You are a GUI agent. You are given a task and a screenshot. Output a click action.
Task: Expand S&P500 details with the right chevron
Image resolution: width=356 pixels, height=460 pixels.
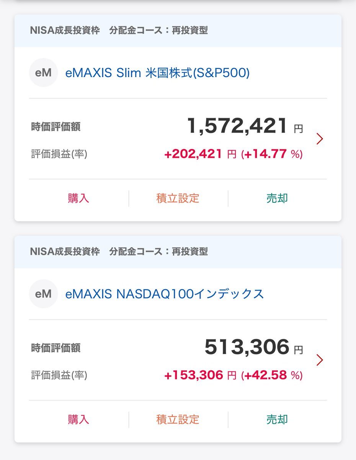320,139
